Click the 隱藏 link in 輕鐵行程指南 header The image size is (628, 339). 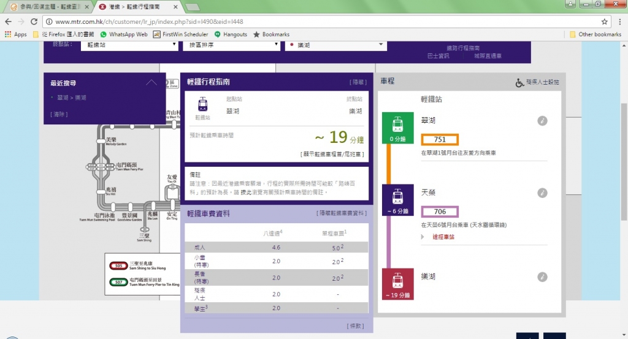(x=358, y=82)
